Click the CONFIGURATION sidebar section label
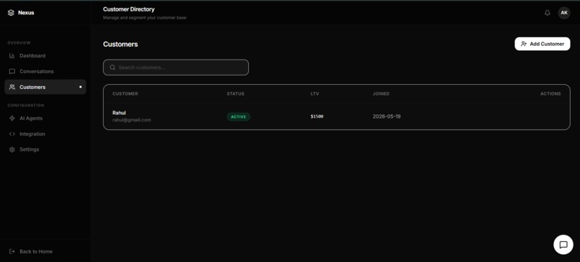This screenshot has height=262, width=580. tap(26, 106)
